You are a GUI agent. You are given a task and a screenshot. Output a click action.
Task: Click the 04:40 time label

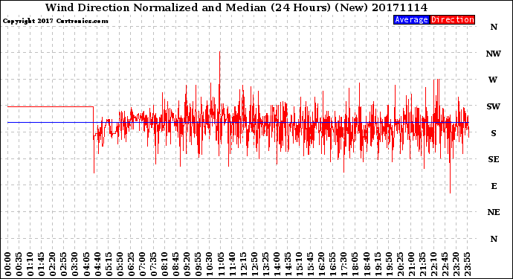[x=97, y=264]
